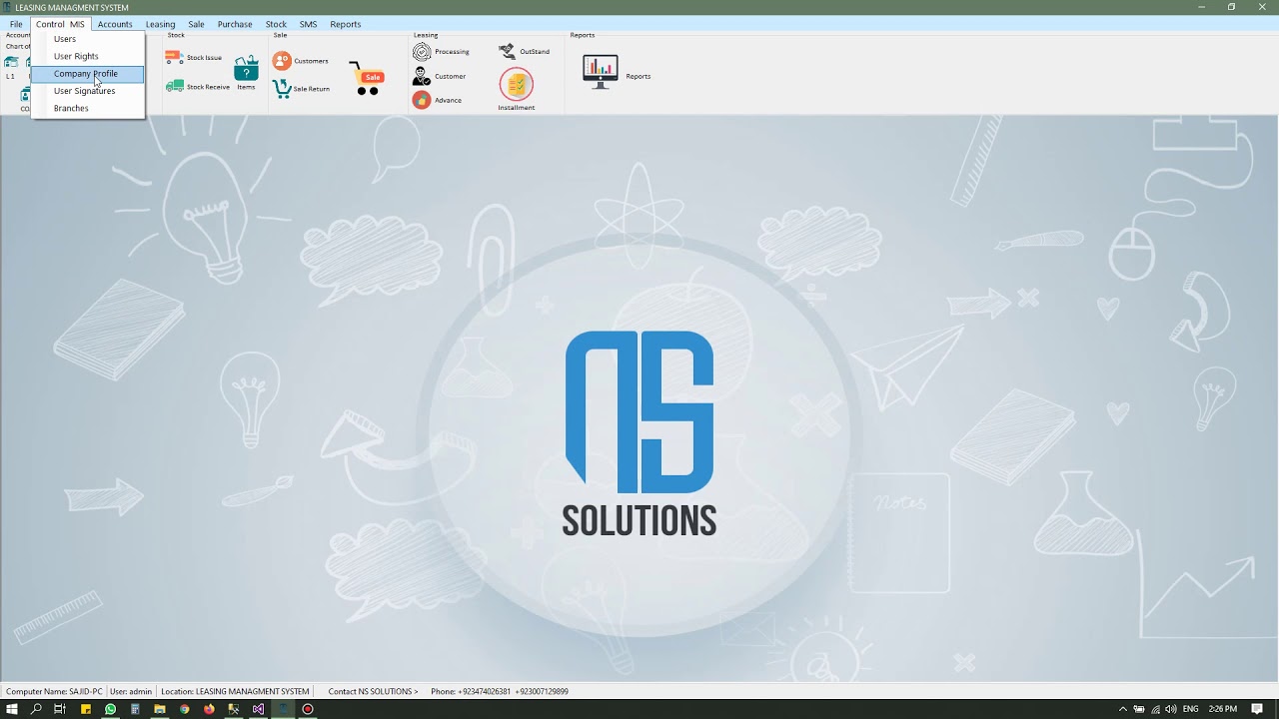Open Task View on the taskbar
1279x719 pixels.
60,709
